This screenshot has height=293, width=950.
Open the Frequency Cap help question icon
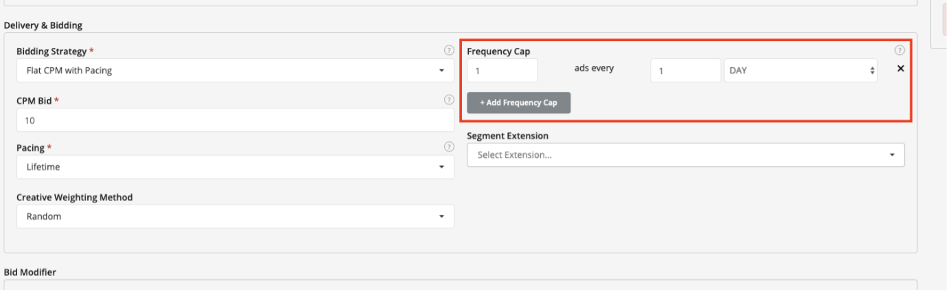tap(900, 50)
